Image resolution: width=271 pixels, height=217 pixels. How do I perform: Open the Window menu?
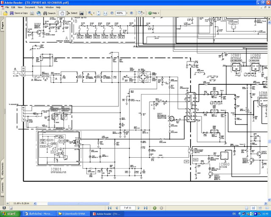[x=50, y=8]
